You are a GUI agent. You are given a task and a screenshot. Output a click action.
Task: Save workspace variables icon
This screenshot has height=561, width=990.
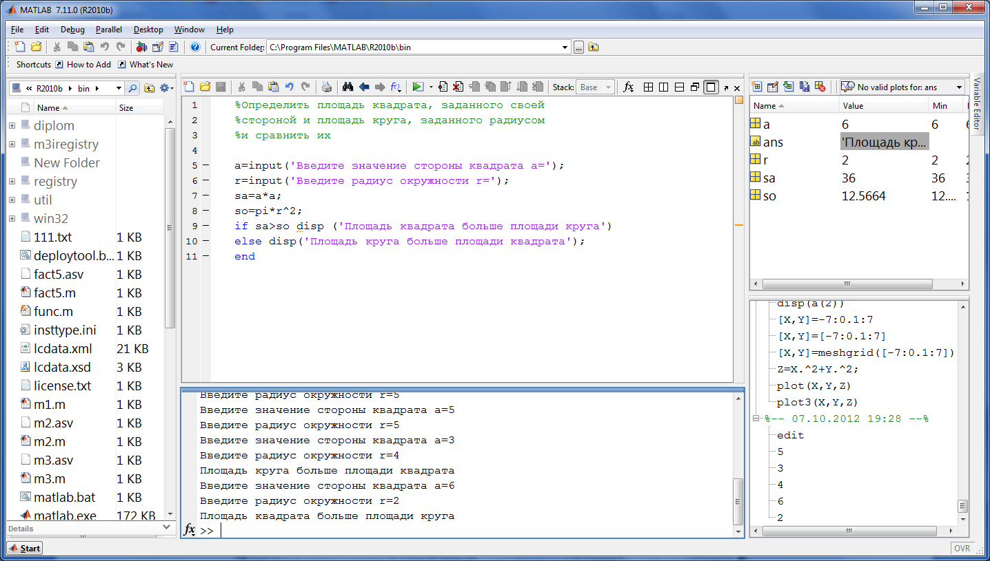(804, 87)
